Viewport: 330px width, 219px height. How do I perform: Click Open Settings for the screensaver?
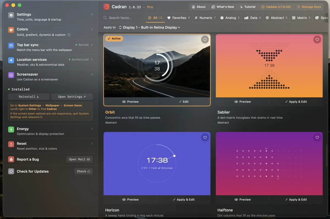pos(72,97)
